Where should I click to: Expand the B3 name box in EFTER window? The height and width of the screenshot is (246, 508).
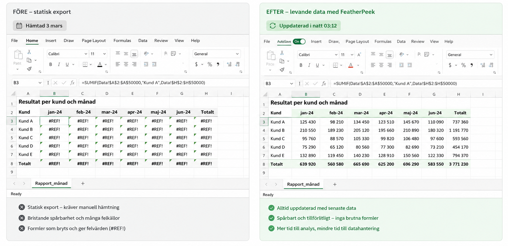tap(291, 84)
